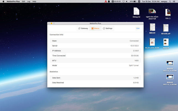178x111 pixels.
Task: Click the Connection Info heading
Action: 56,35
